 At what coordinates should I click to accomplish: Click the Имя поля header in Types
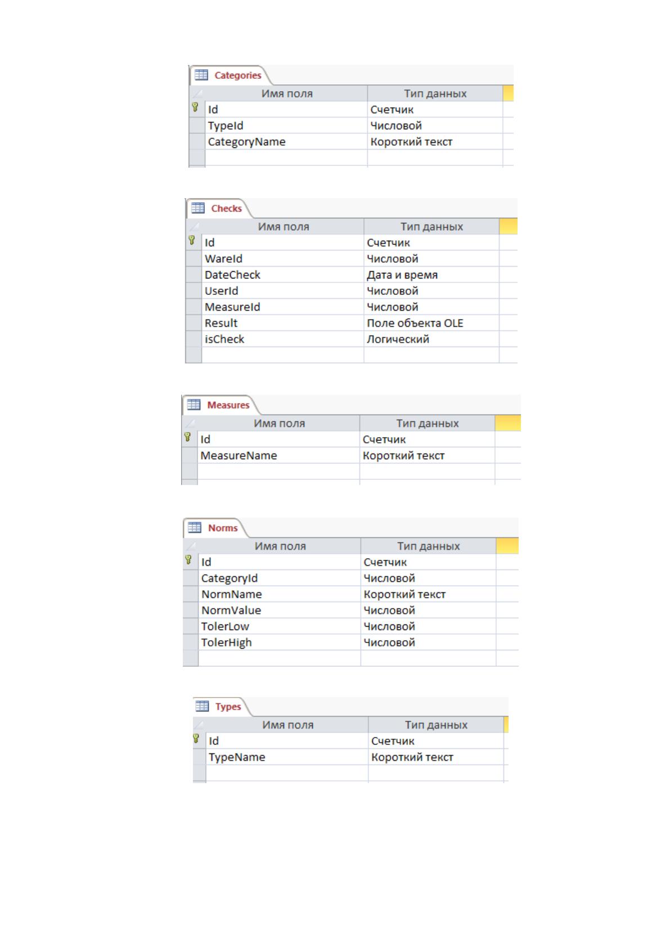point(287,725)
